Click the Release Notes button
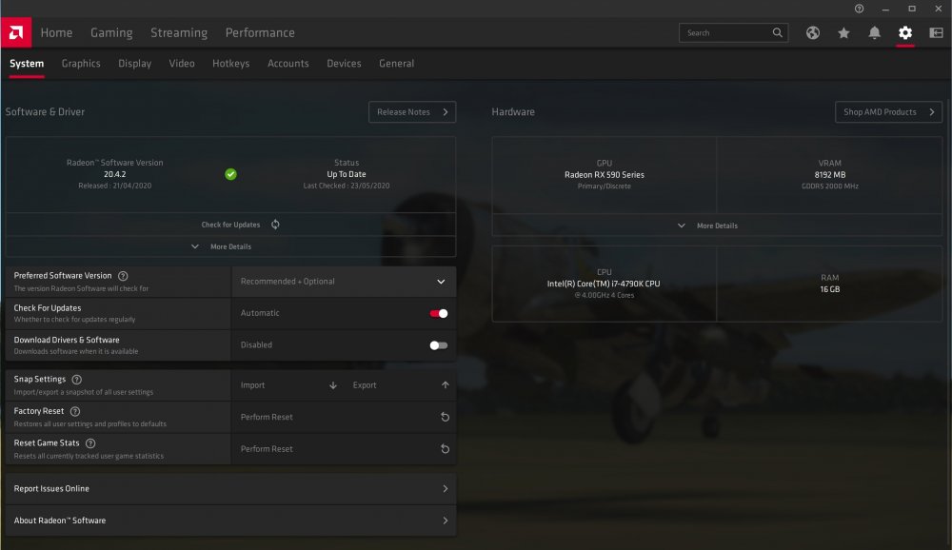 click(x=412, y=111)
